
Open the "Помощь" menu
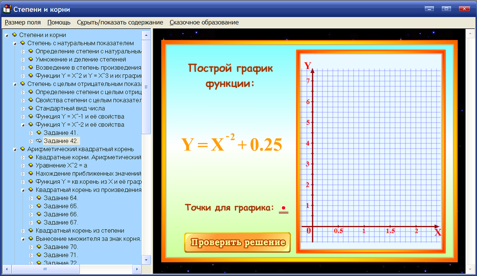point(58,23)
